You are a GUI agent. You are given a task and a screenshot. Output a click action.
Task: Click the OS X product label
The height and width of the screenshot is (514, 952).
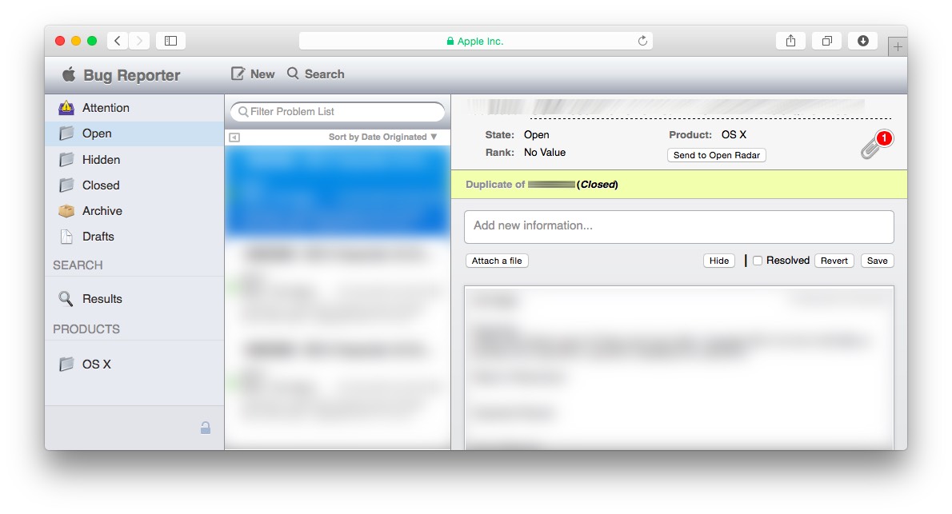pyautogui.click(x=97, y=364)
